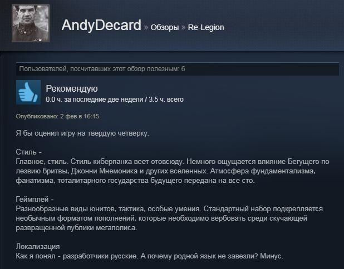344x269 pixels.
Task: Click the gameplay units paragraph text
Action: pos(169,218)
